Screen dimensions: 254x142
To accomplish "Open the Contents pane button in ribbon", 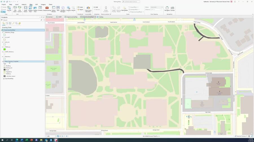I will pos(40,9).
